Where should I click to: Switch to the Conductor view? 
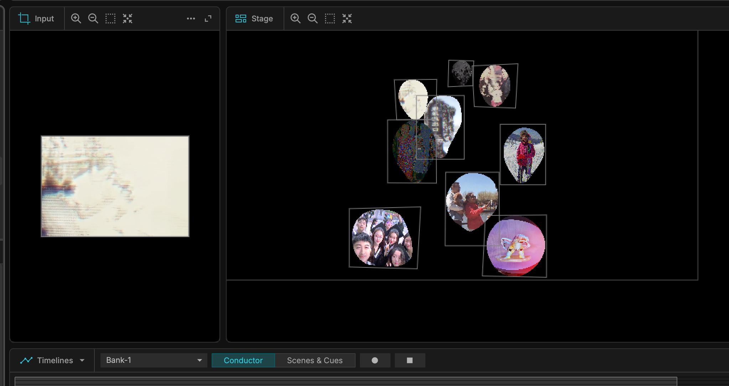(243, 360)
